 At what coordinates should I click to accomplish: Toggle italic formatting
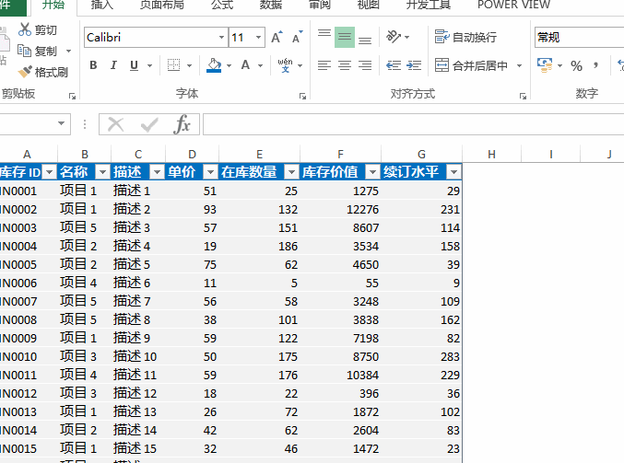[113, 65]
